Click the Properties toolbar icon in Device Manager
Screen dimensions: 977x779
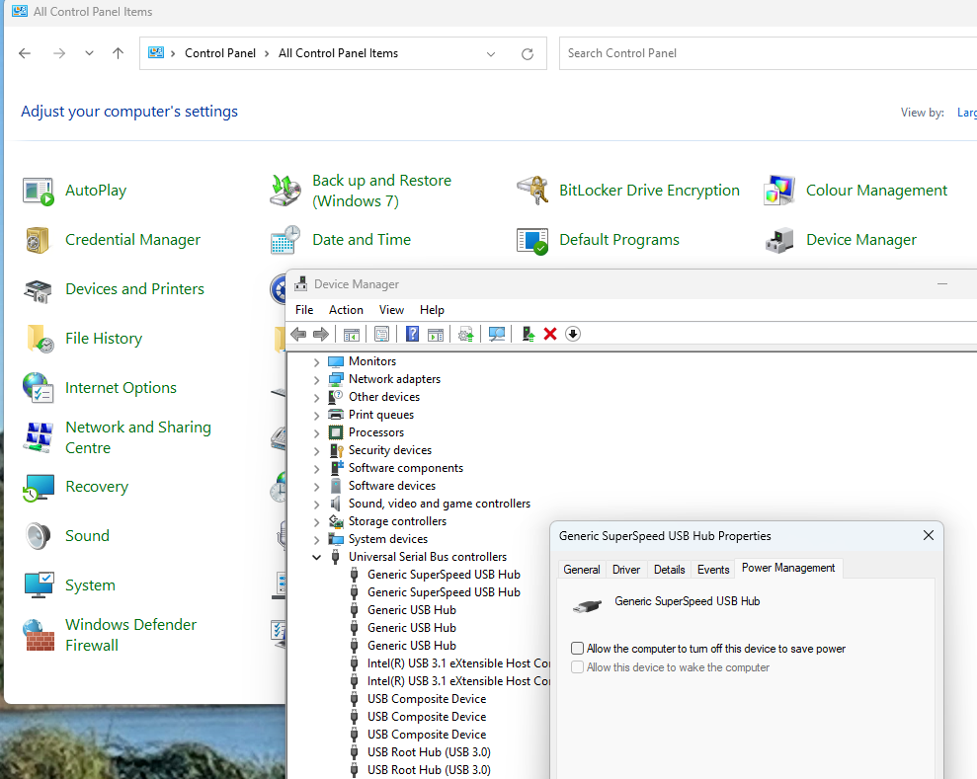tap(382, 335)
